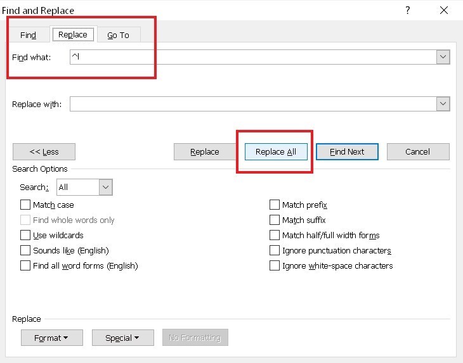The image size is (463, 363).
Task: Enable Sounds like (English) option
Action: 25,250
